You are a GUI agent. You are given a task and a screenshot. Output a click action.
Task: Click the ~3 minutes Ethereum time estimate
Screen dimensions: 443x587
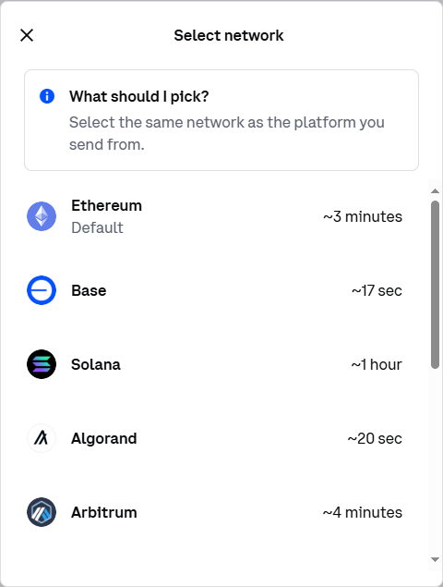[363, 216]
